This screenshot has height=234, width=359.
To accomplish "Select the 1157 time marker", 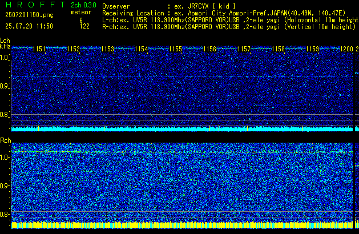I will click(244, 49).
